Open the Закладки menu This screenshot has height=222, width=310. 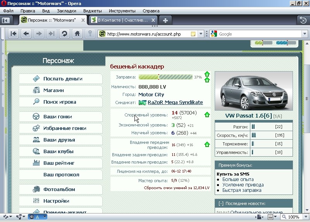pyautogui.click(x=66, y=11)
